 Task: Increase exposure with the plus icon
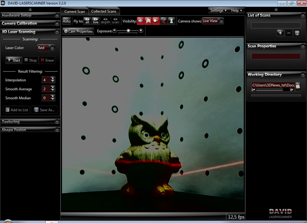[x=141, y=31]
